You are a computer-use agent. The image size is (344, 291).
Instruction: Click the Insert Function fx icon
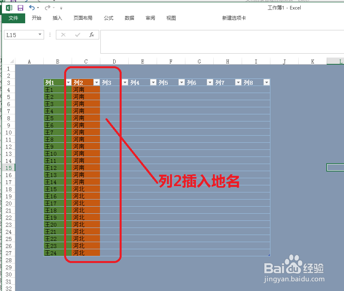pos(92,35)
